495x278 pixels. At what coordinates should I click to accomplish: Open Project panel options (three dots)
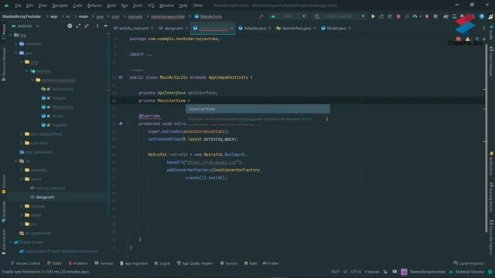coord(97,25)
